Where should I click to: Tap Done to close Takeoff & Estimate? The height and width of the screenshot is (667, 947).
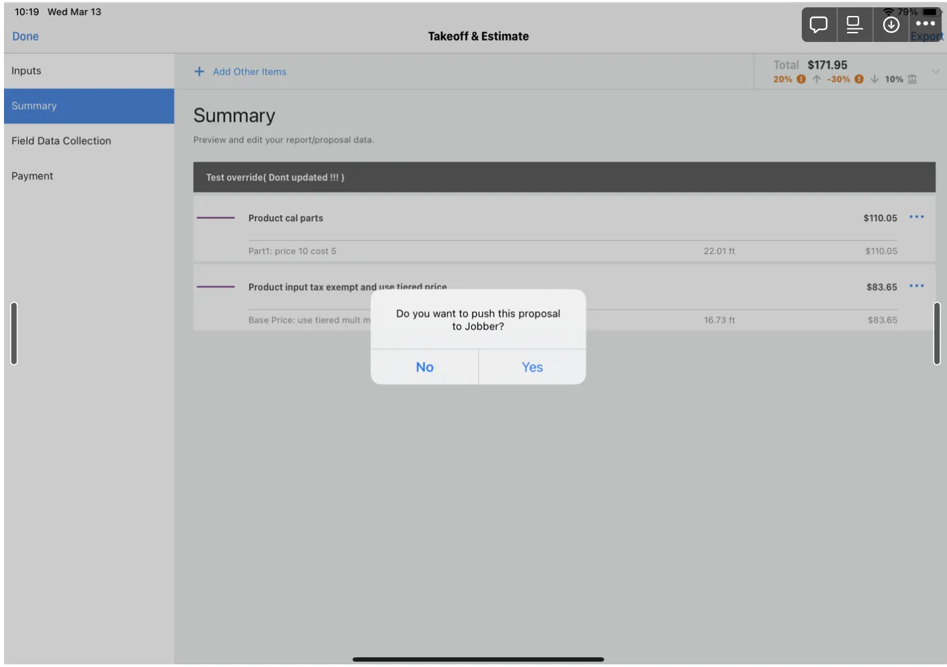point(25,37)
